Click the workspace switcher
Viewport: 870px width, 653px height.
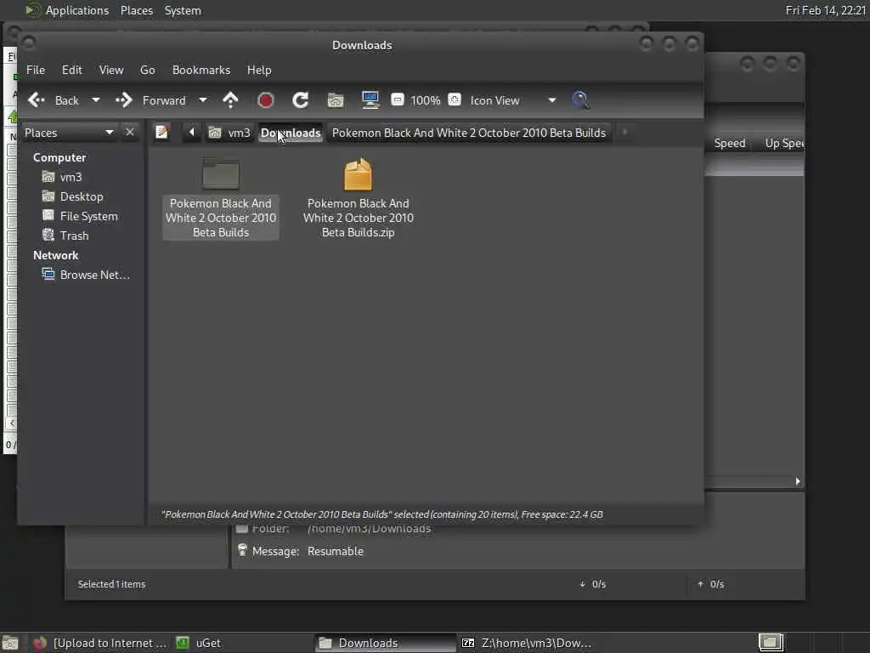(x=771, y=643)
